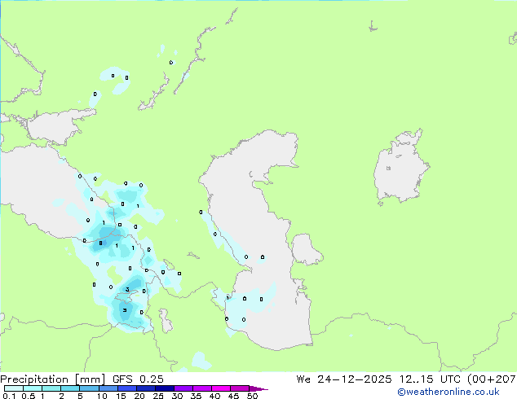
Task: Click the '45' legend scale label
Action: (x=233, y=396)
